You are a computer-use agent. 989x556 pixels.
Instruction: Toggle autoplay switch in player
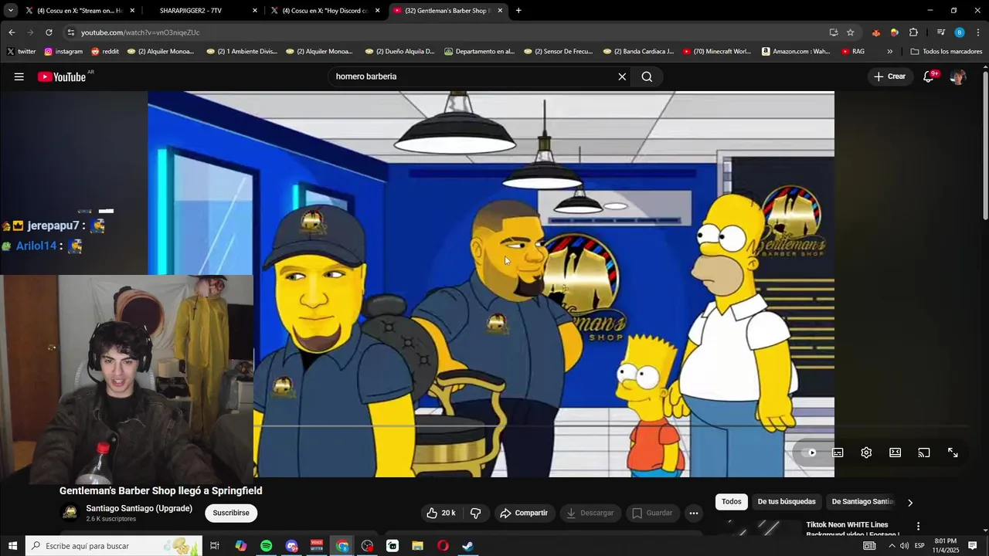pyautogui.click(x=809, y=453)
